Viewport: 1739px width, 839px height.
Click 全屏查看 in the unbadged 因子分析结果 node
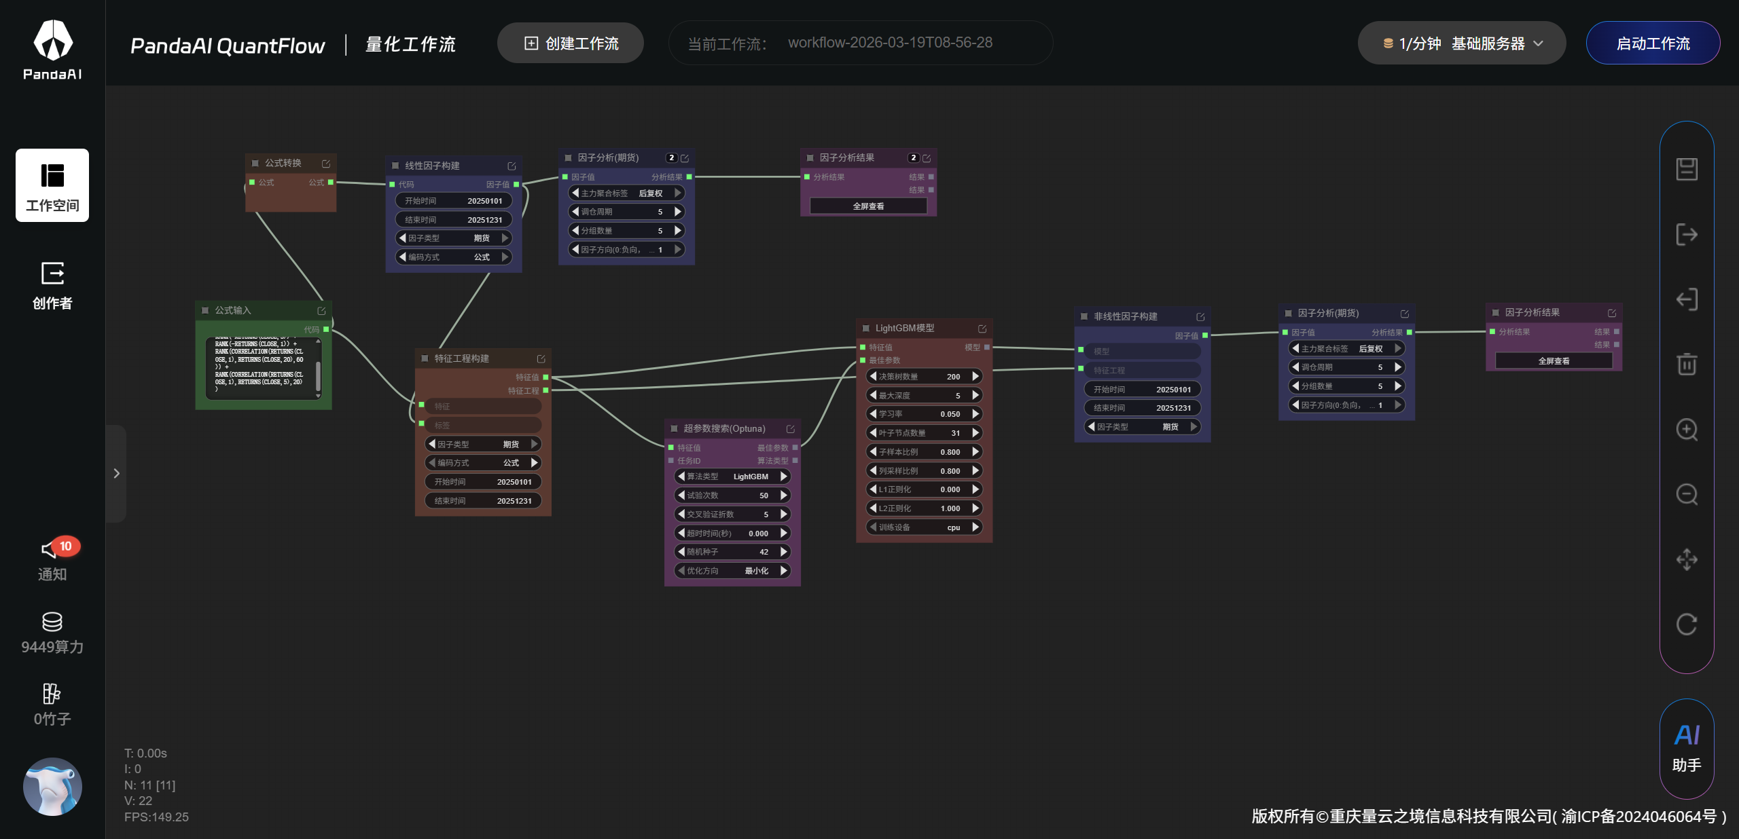(x=1554, y=361)
